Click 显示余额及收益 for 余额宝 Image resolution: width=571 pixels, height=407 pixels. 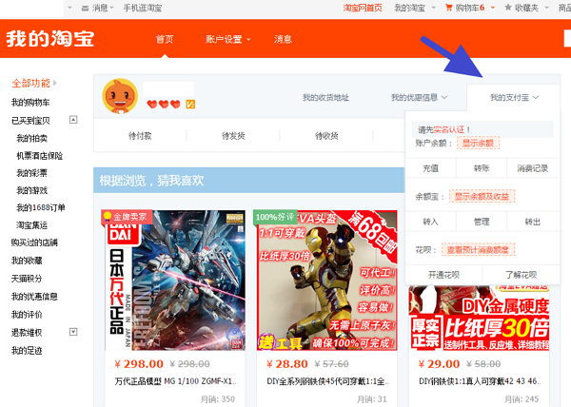[x=482, y=197]
